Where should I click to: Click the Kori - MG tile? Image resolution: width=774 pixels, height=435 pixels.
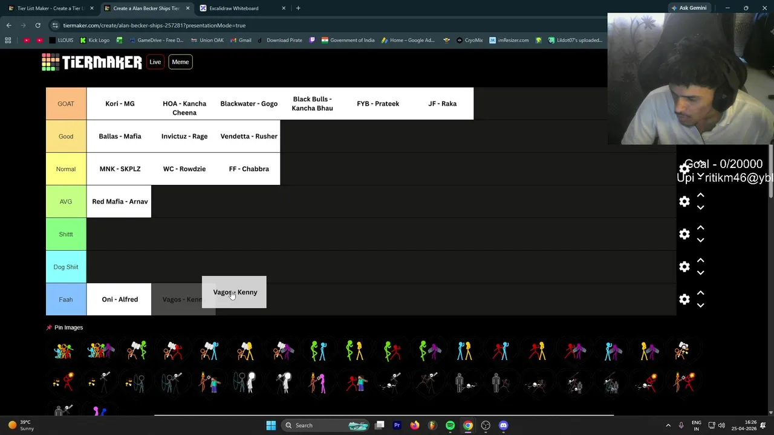119,103
